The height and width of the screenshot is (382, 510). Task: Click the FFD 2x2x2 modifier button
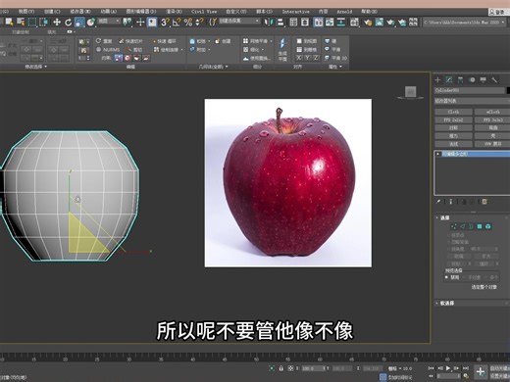453,119
